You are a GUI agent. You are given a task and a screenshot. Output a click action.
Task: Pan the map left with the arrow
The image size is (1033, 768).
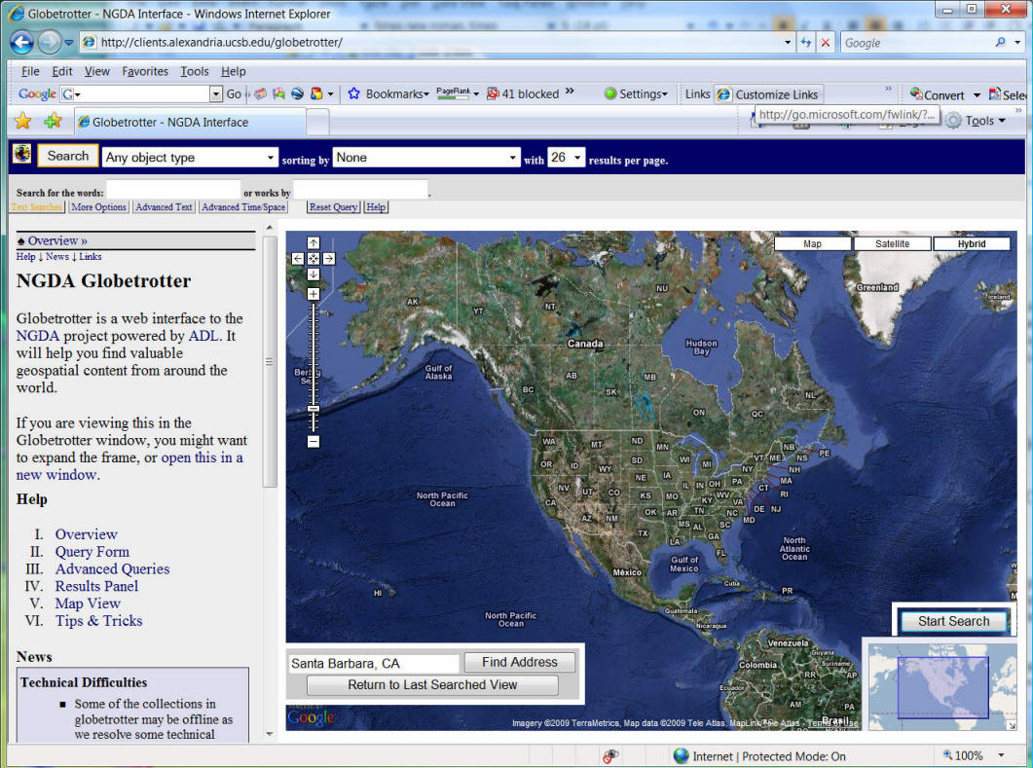[x=298, y=259]
